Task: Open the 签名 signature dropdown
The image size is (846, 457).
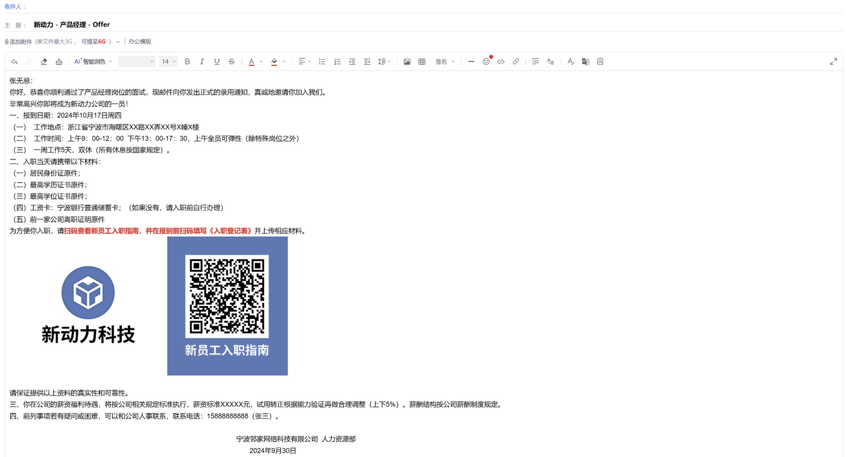Action: click(445, 61)
